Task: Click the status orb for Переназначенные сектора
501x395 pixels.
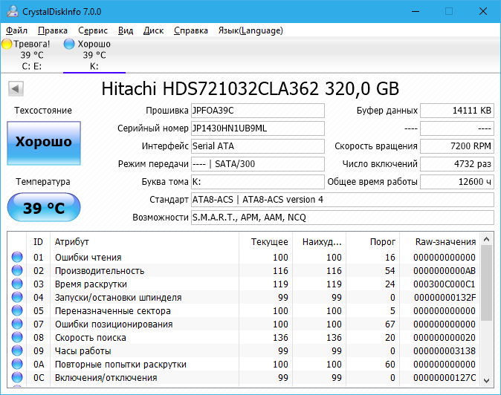Action: (x=17, y=311)
